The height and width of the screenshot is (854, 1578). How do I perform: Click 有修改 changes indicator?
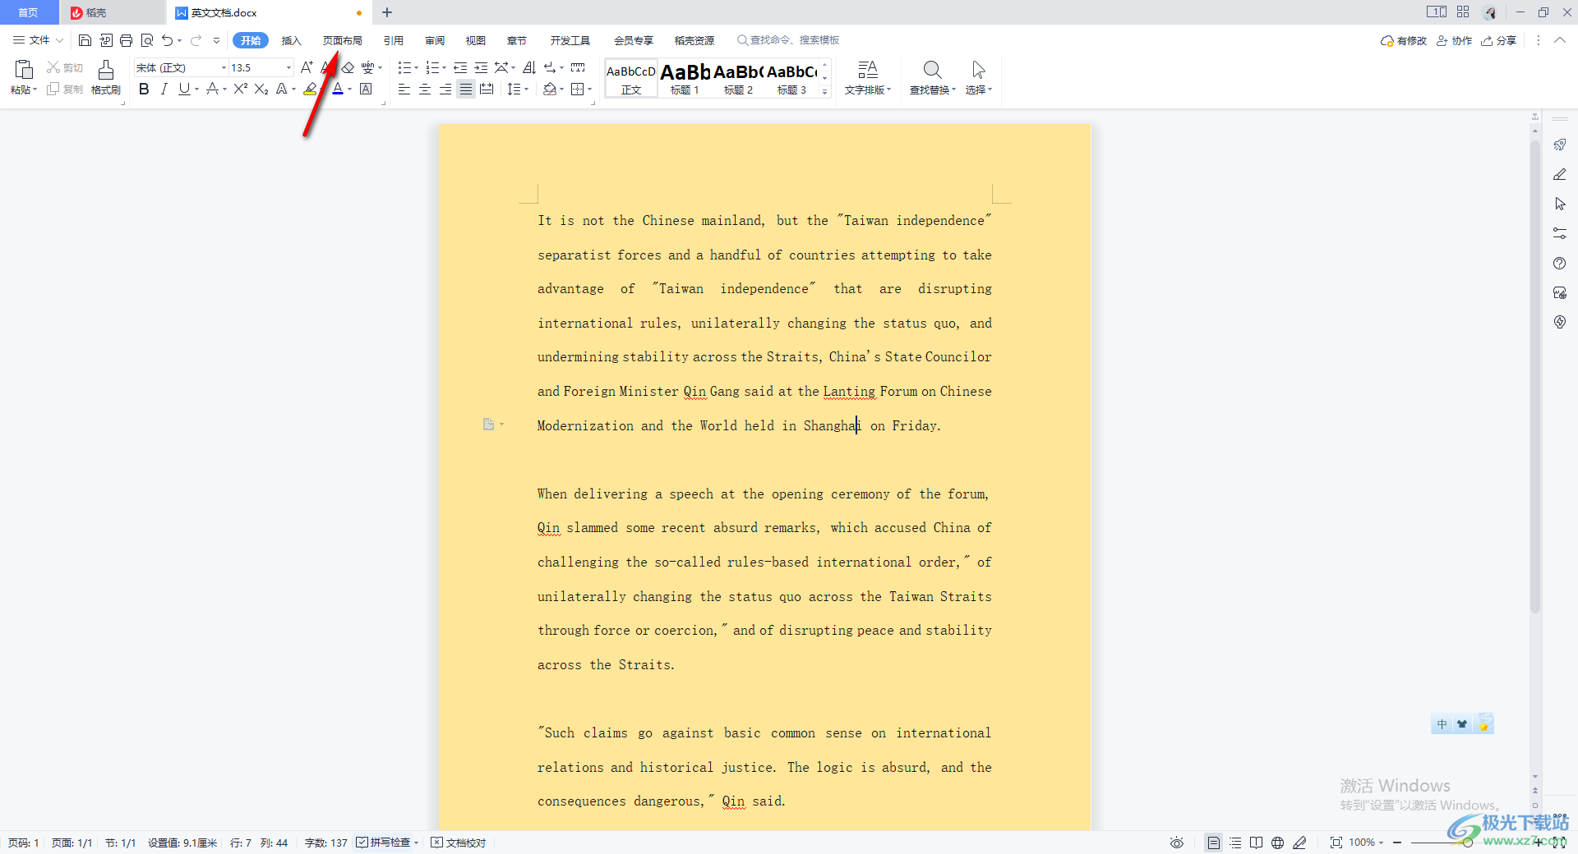(x=1404, y=40)
